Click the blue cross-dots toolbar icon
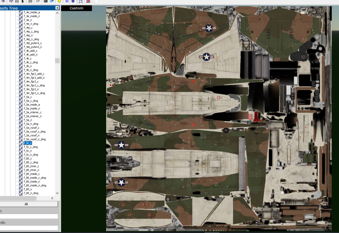The width and height of the screenshot is (339, 233). pyautogui.click(x=51, y=1)
